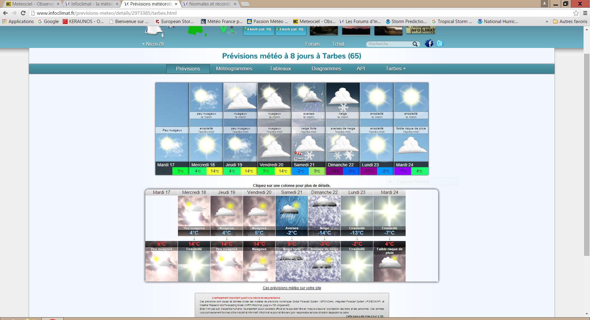Click the sunset webcam thumbnail in header
The height and width of the screenshot is (320, 590).
[356, 30]
